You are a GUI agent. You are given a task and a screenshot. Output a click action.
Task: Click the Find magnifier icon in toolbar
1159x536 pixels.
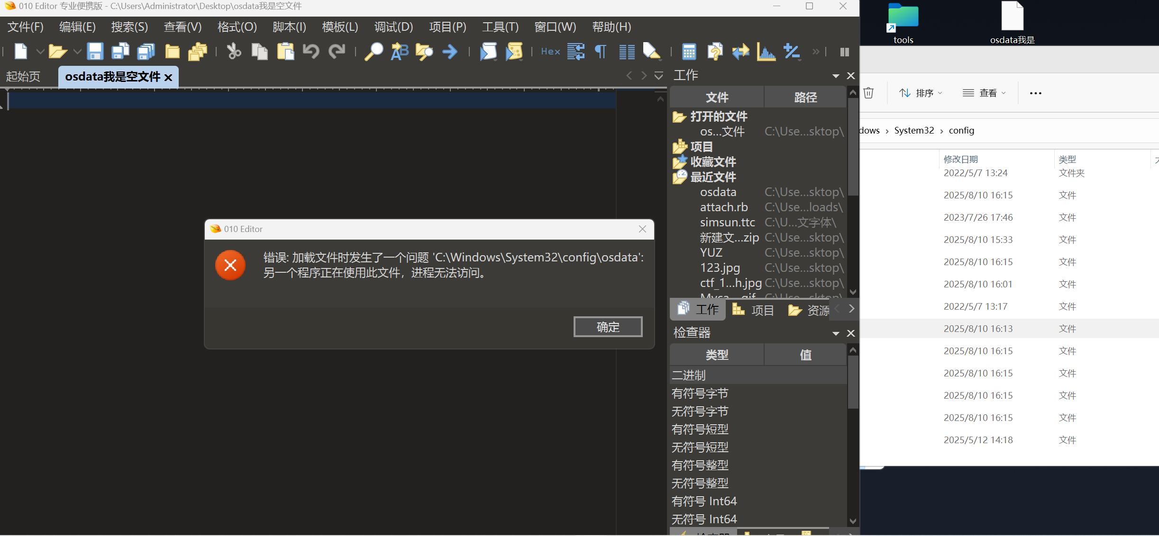pos(374,51)
